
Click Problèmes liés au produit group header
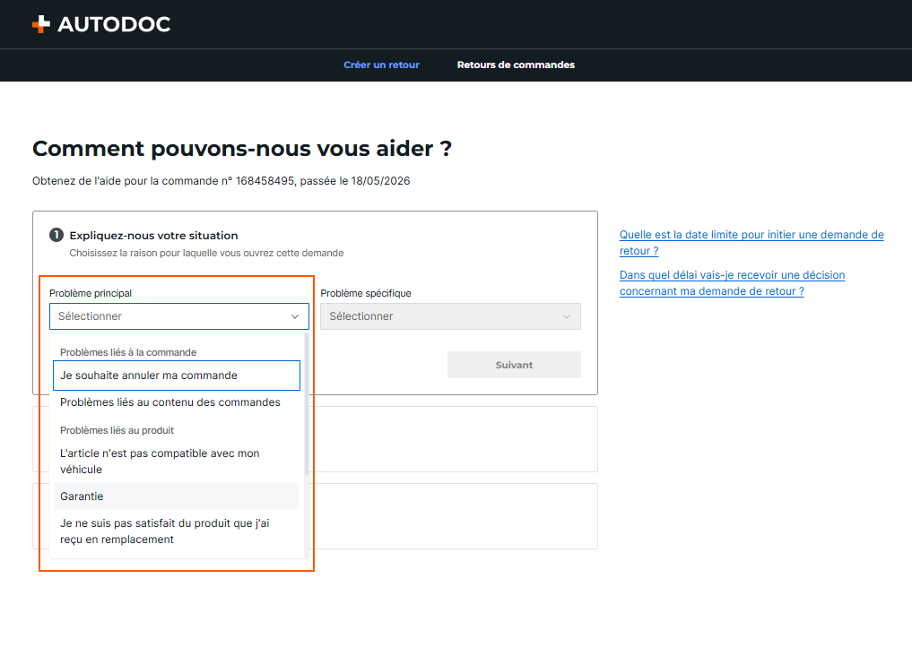tap(117, 431)
